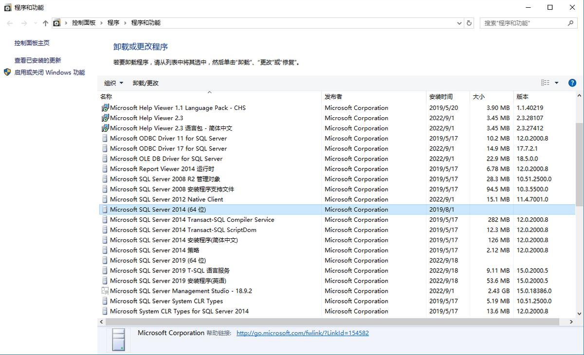
Task: Click the magnifier search icon
Action: coord(571,23)
